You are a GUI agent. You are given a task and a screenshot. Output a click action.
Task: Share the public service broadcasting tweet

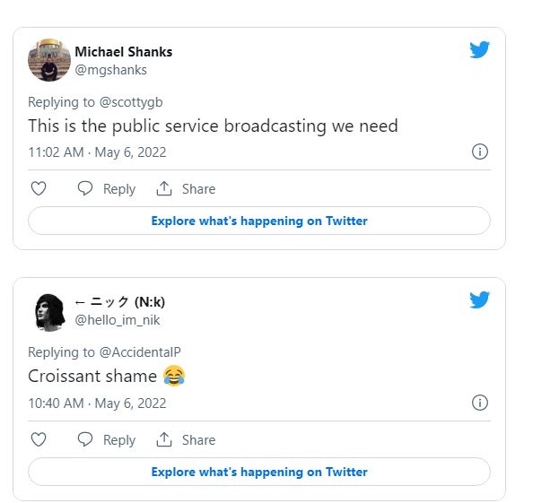coord(186,188)
